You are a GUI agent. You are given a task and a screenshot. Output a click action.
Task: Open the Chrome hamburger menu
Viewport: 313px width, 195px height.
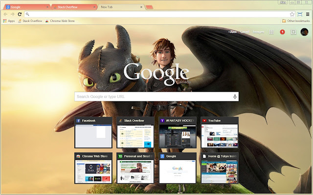coord(307,15)
